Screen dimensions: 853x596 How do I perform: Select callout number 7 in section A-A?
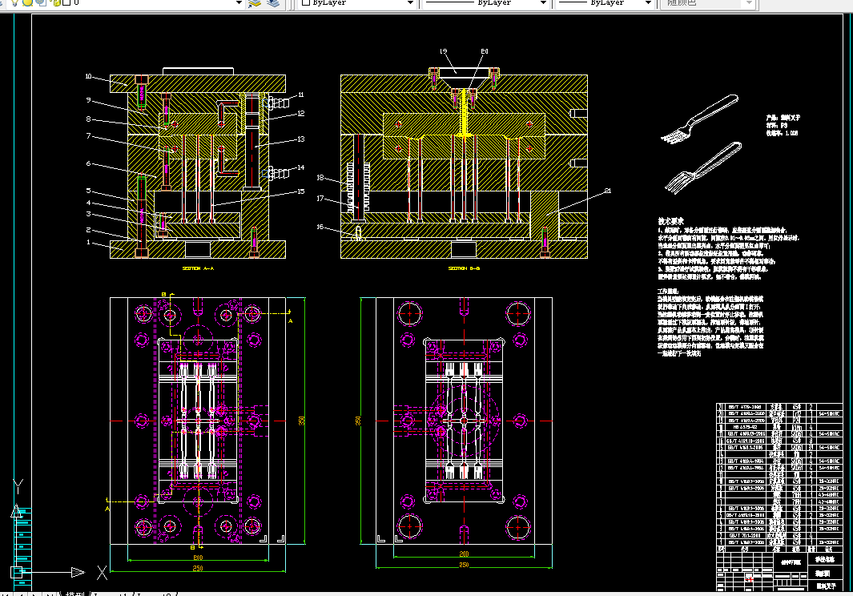[x=88, y=135]
